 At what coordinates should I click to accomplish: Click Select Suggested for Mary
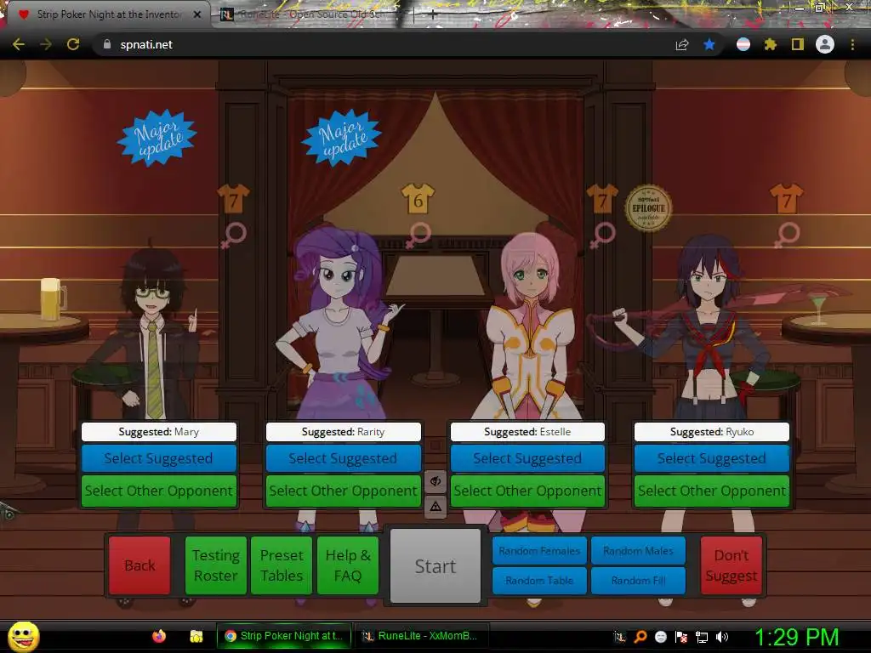[x=159, y=458]
